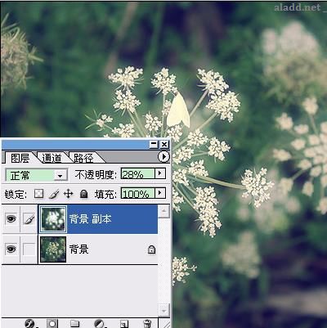The height and width of the screenshot is (328, 327).
Task: Switch to the 图层 tab
Action: (20, 158)
